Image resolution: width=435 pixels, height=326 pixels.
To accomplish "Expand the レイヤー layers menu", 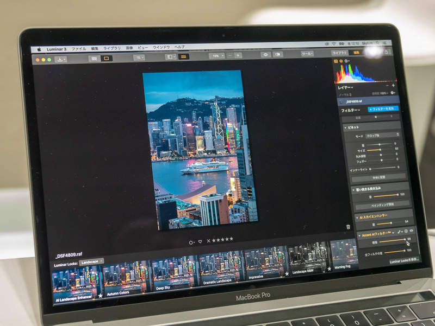I will tap(345, 87).
